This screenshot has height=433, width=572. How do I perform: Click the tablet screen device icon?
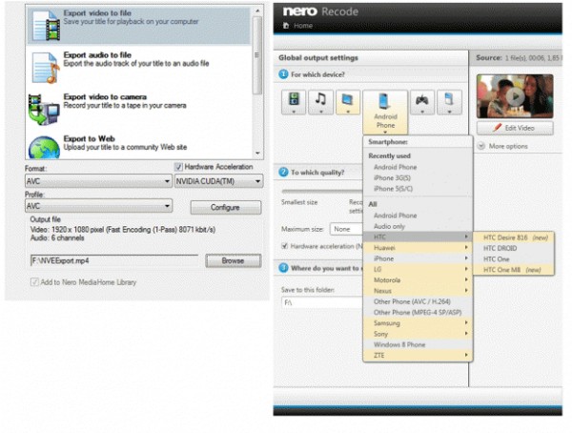pyautogui.click(x=349, y=101)
